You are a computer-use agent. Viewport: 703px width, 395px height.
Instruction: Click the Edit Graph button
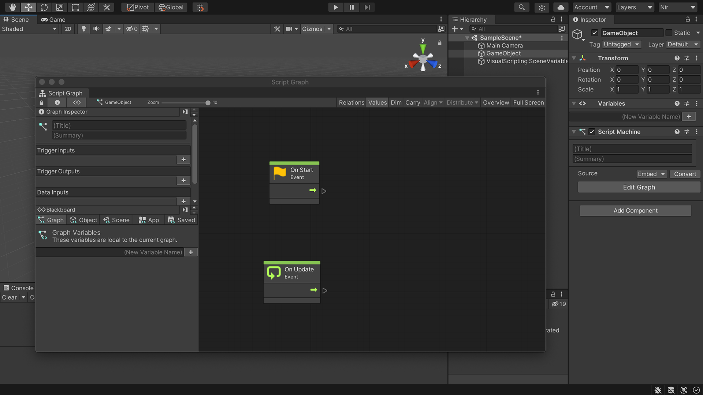tap(638, 187)
